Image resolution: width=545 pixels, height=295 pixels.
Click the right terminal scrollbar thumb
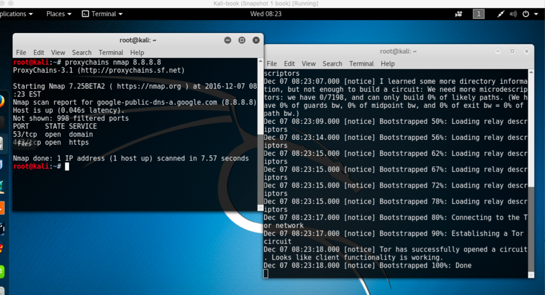(x=531, y=229)
